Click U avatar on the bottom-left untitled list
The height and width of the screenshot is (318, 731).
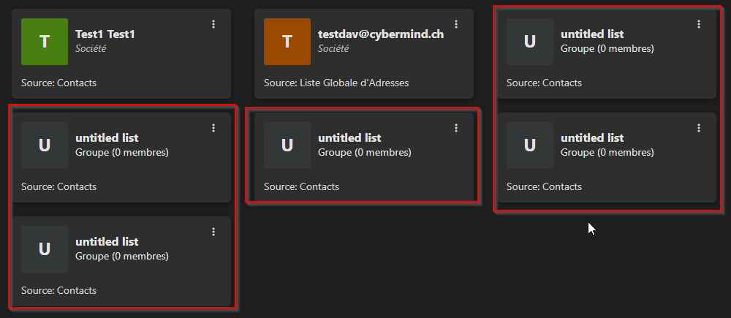tap(45, 249)
